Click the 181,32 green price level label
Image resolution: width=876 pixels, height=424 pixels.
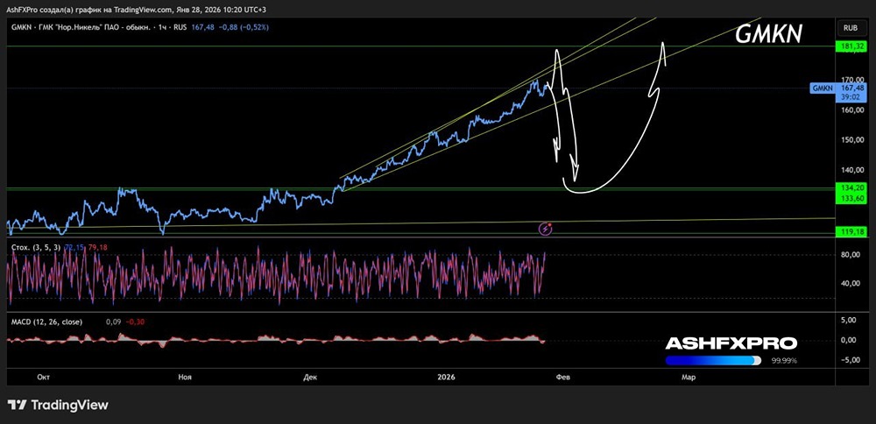(x=852, y=46)
